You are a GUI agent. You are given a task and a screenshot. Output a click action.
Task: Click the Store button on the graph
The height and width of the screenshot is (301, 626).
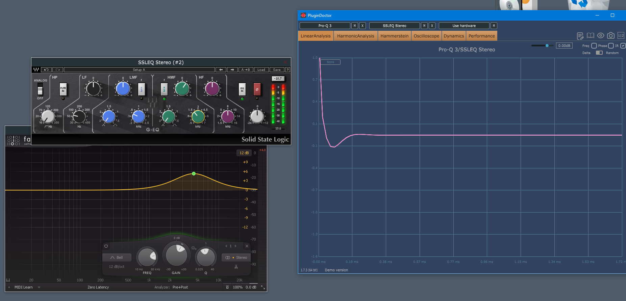click(330, 62)
